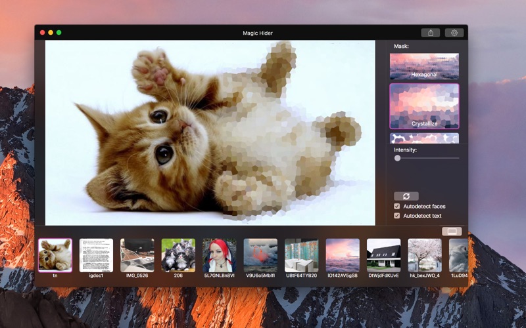Uncheck Autodetect text option

tap(397, 215)
